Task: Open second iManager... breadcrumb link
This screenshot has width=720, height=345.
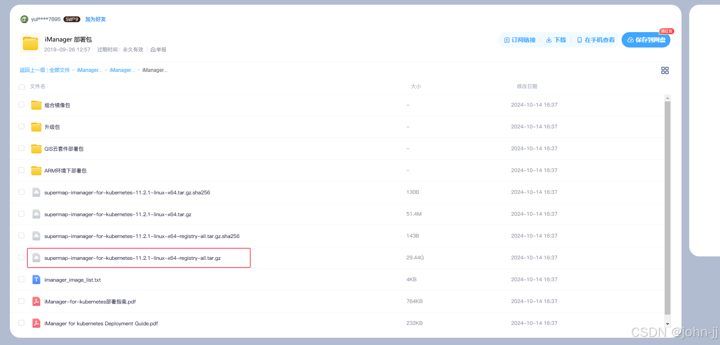Action: point(122,70)
